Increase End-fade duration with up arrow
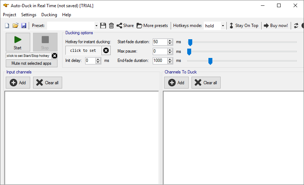Screen dimensions: 304x185 [170, 59]
